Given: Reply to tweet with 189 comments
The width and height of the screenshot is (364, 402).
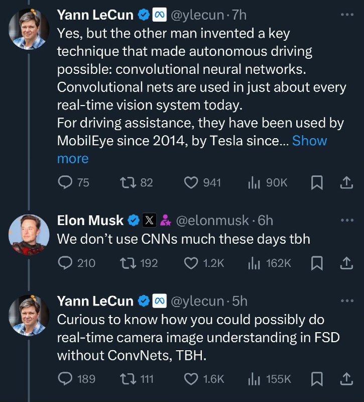Looking at the screenshot, I should tap(66, 378).
